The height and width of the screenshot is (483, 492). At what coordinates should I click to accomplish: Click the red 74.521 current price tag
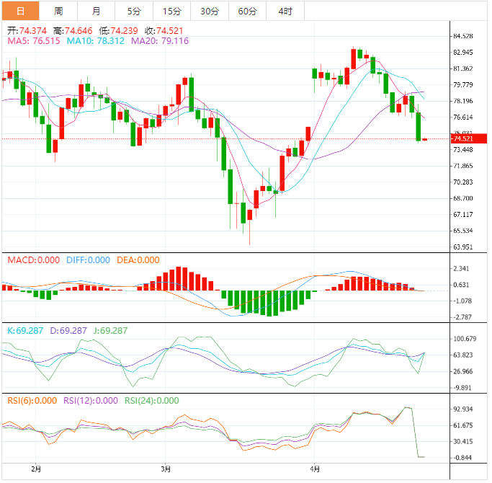(468, 139)
